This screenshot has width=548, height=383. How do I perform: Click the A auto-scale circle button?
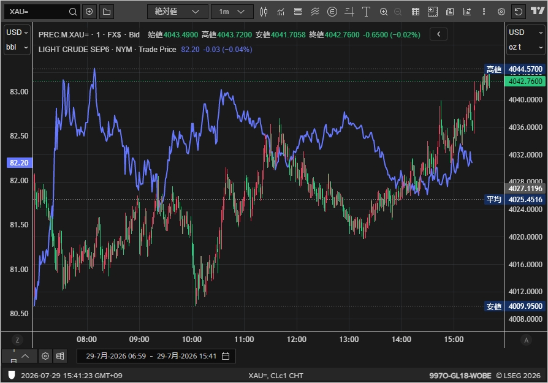pos(526,340)
